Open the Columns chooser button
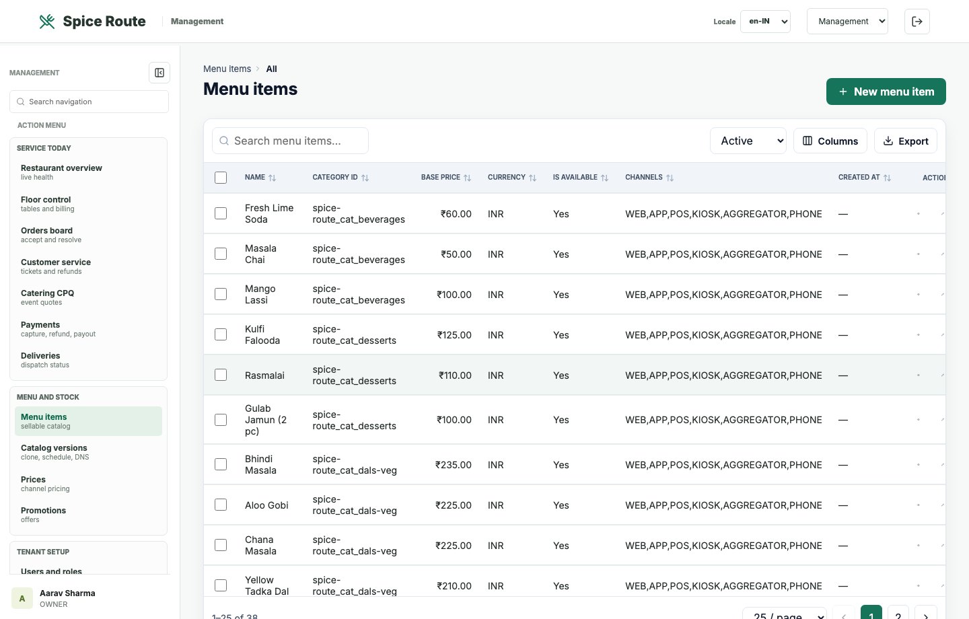Screen dimensions: 969x619 (830, 141)
